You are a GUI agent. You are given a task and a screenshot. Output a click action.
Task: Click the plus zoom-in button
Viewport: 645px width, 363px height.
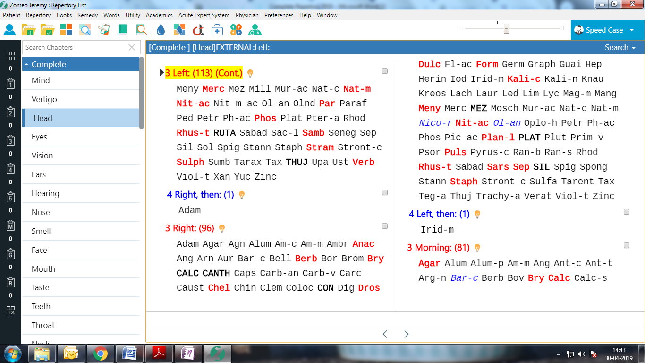click(x=564, y=28)
